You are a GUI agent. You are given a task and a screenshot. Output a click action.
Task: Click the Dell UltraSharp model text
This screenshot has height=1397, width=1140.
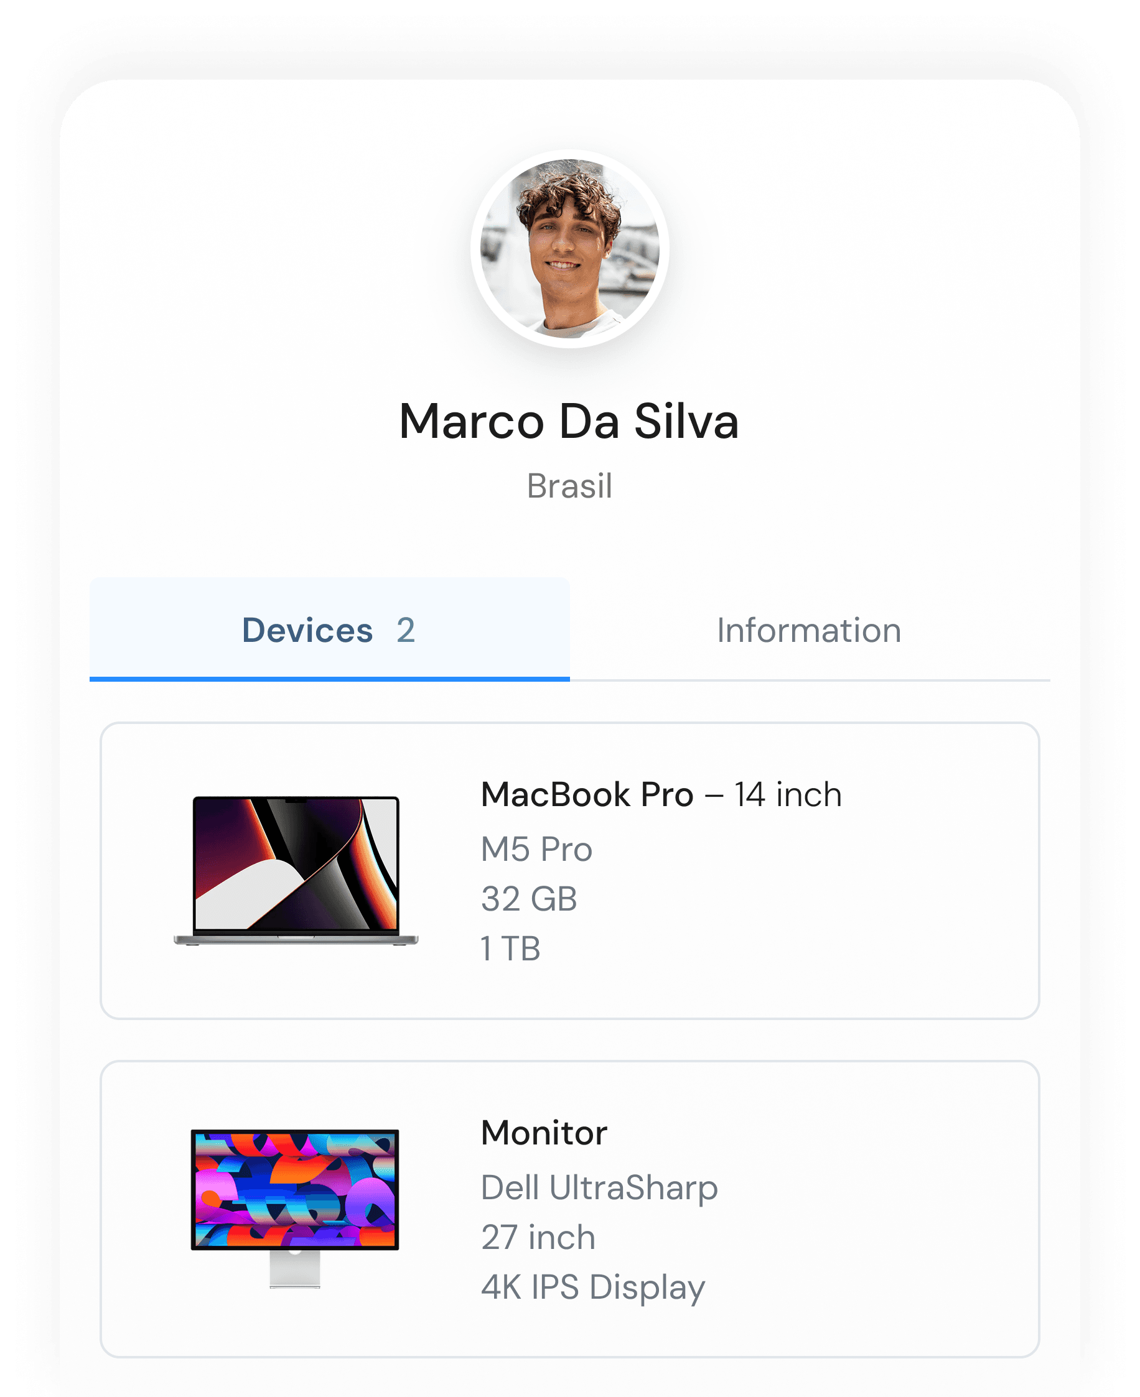[599, 1187]
